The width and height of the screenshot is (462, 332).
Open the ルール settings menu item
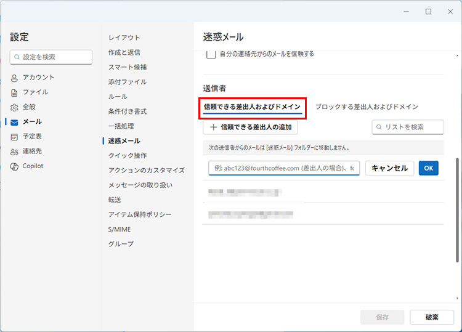tap(118, 97)
